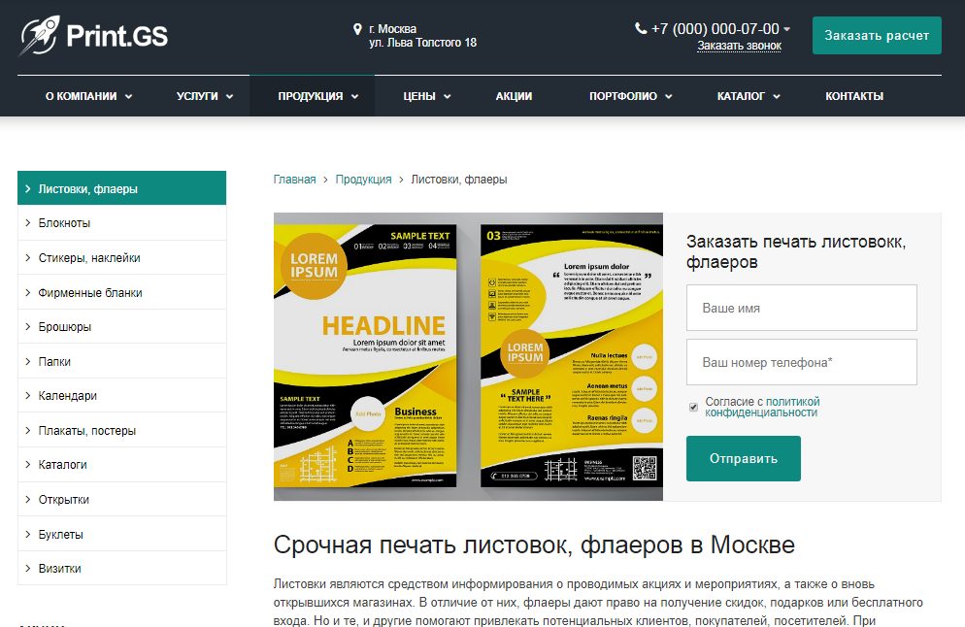Click the breadcrumb arrow after Главная
The height and width of the screenshot is (627, 965).
(325, 180)
